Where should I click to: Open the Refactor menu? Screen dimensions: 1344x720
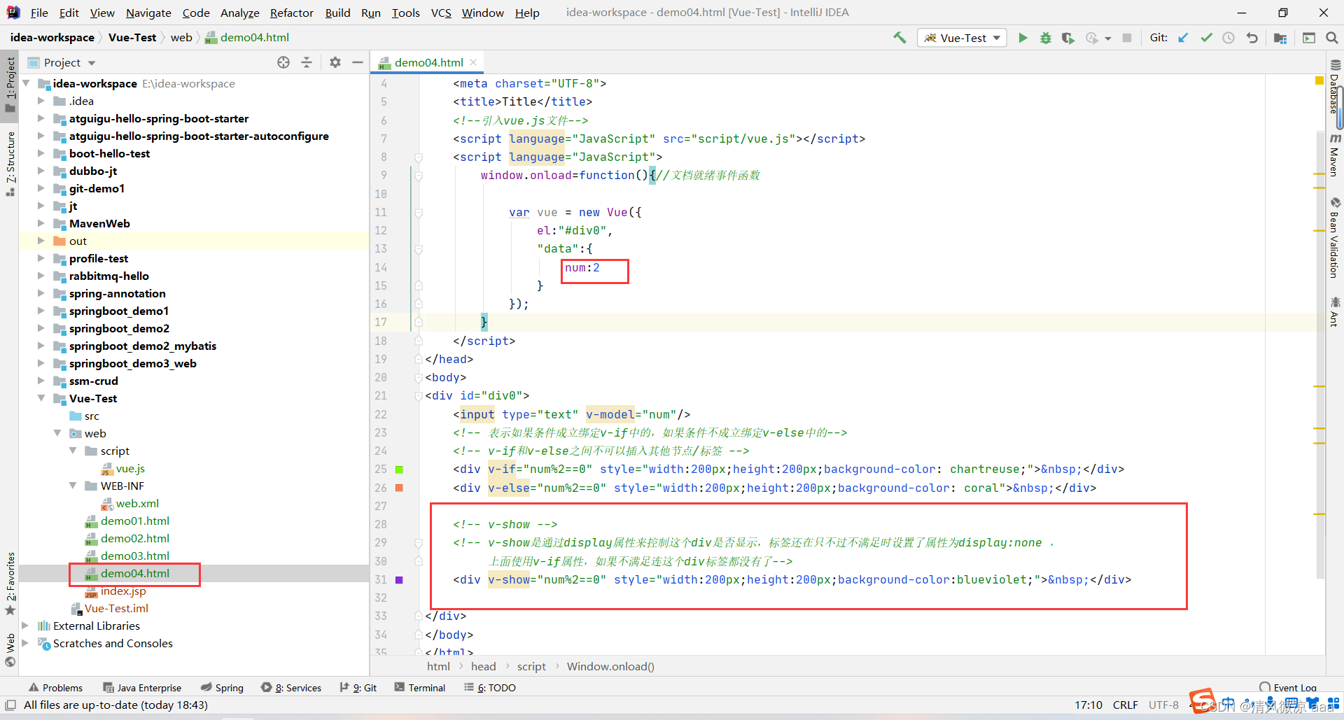pos(292,13)
